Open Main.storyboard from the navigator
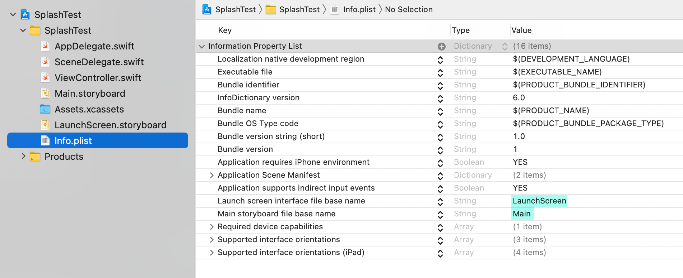 tap(90, 94)
